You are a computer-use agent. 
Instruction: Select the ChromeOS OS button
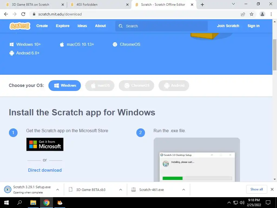tap(136, 86)
